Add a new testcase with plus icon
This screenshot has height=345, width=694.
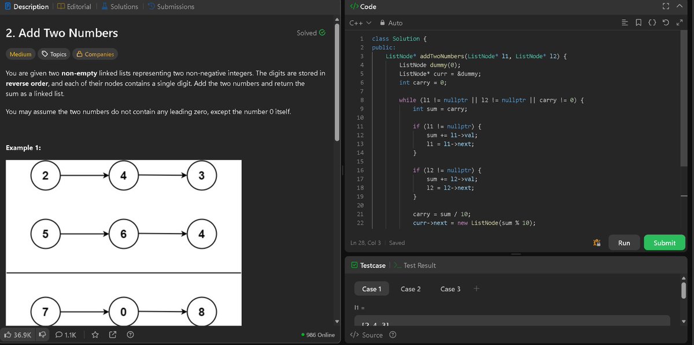click(476, 289)
